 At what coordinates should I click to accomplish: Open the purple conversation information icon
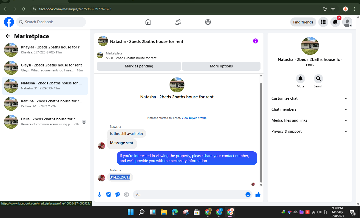point(255,41)
